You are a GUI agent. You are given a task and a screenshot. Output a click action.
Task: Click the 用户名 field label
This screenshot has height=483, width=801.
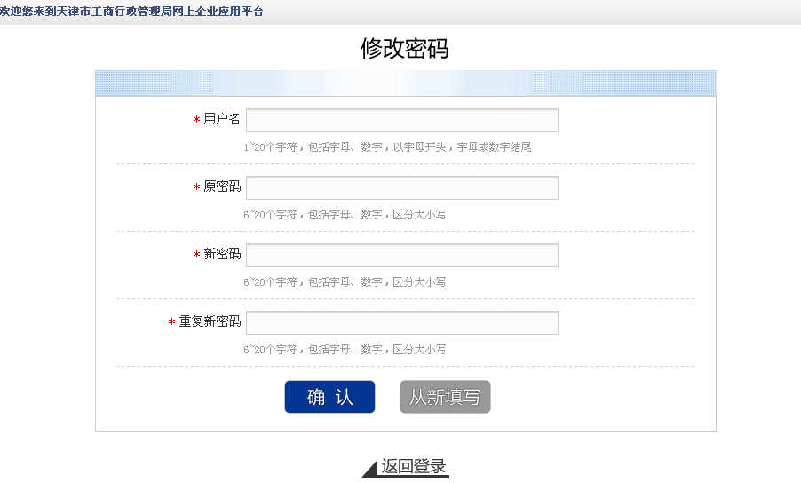pos(222,119)
